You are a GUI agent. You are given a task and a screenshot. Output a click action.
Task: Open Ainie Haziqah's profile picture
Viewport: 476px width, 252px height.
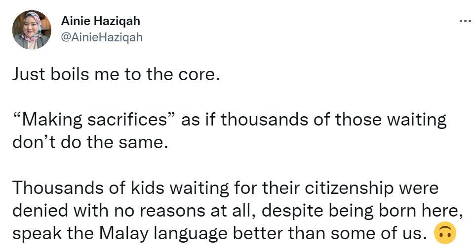pyautogui.click(x=32, y=30)
